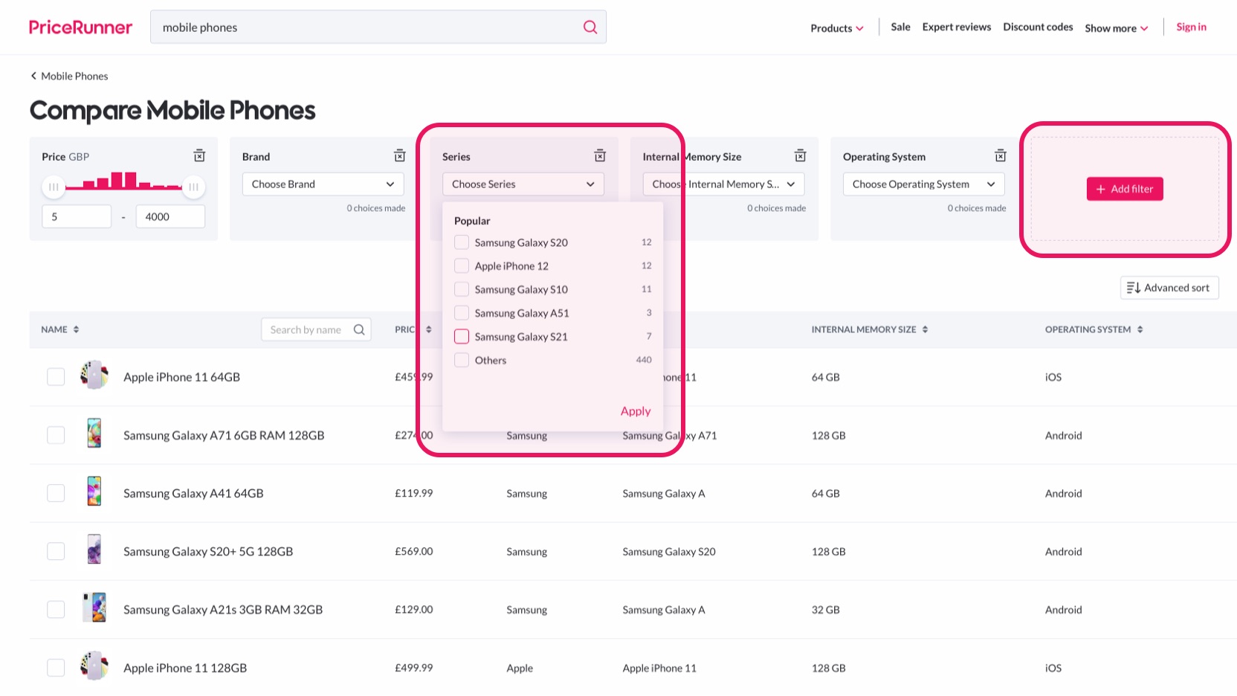This screenshot has width=1237, height=696.
Task: Open Apple iPhone 11 64GB thumbnail
Action: tap(94, 376)
